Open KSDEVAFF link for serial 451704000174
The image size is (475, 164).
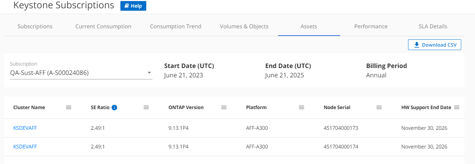[x=25, y=147]
